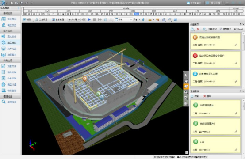The image size is (245, 159).
Task: Open 流水划分 flow division module
Action: click(x=10, y=37)
